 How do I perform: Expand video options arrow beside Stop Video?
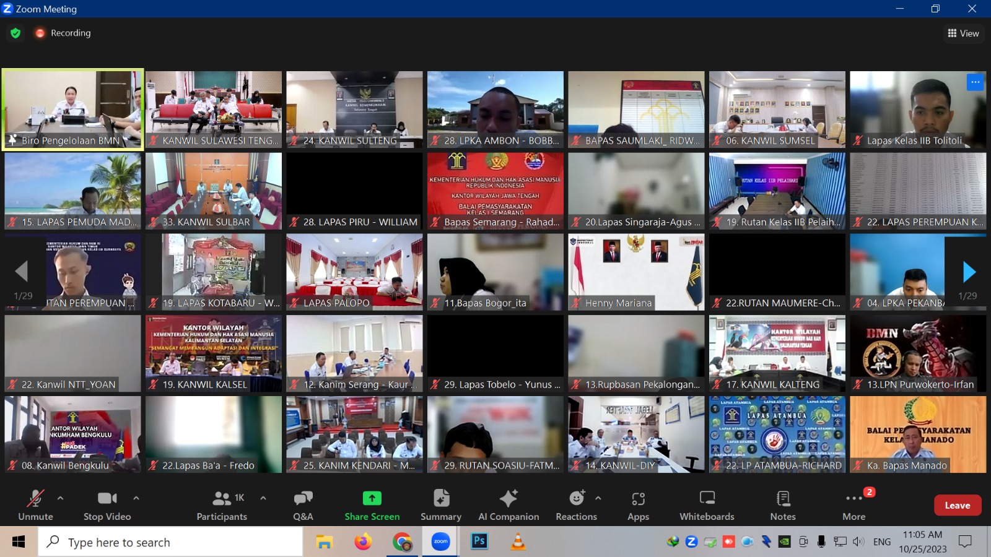[136, 498]
